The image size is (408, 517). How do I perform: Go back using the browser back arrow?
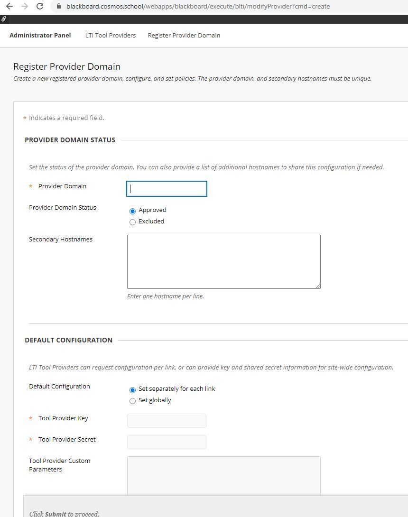click(x=9, y=6)
